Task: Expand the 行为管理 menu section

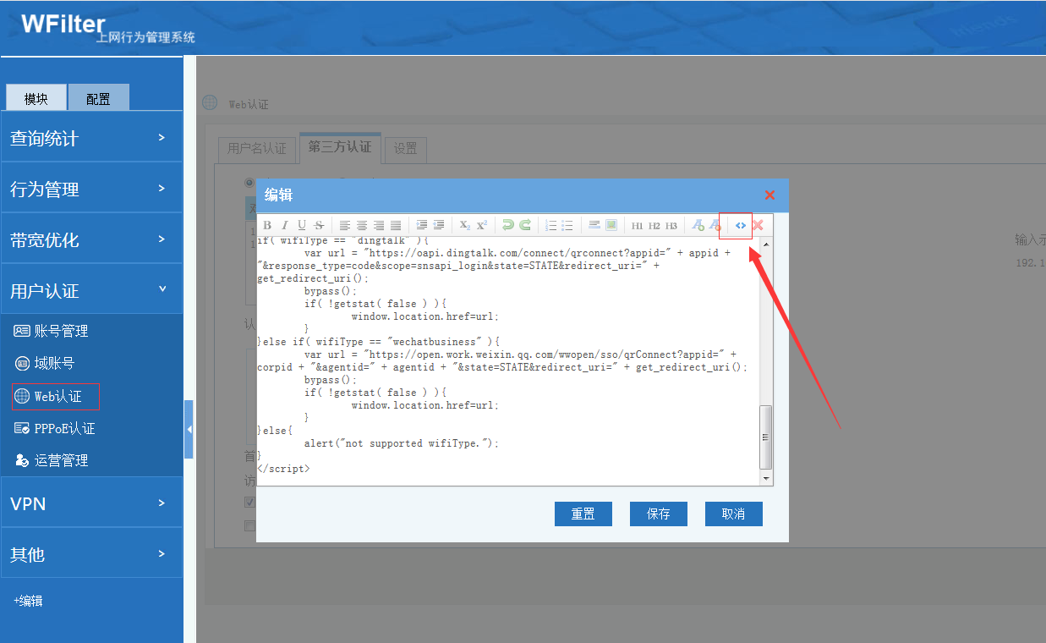Action: (x=91, y=189)
